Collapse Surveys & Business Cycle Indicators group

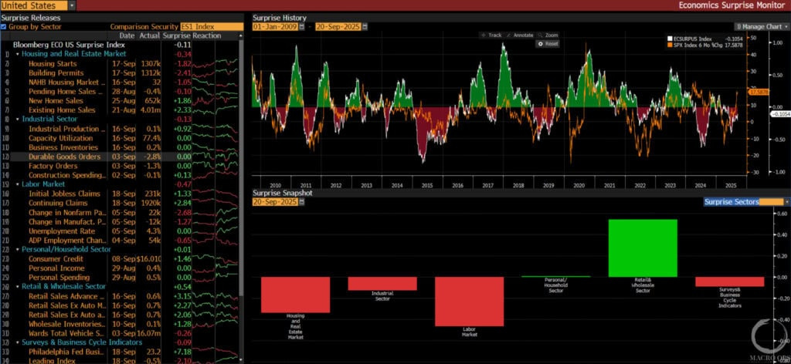[x=18, y=342]
